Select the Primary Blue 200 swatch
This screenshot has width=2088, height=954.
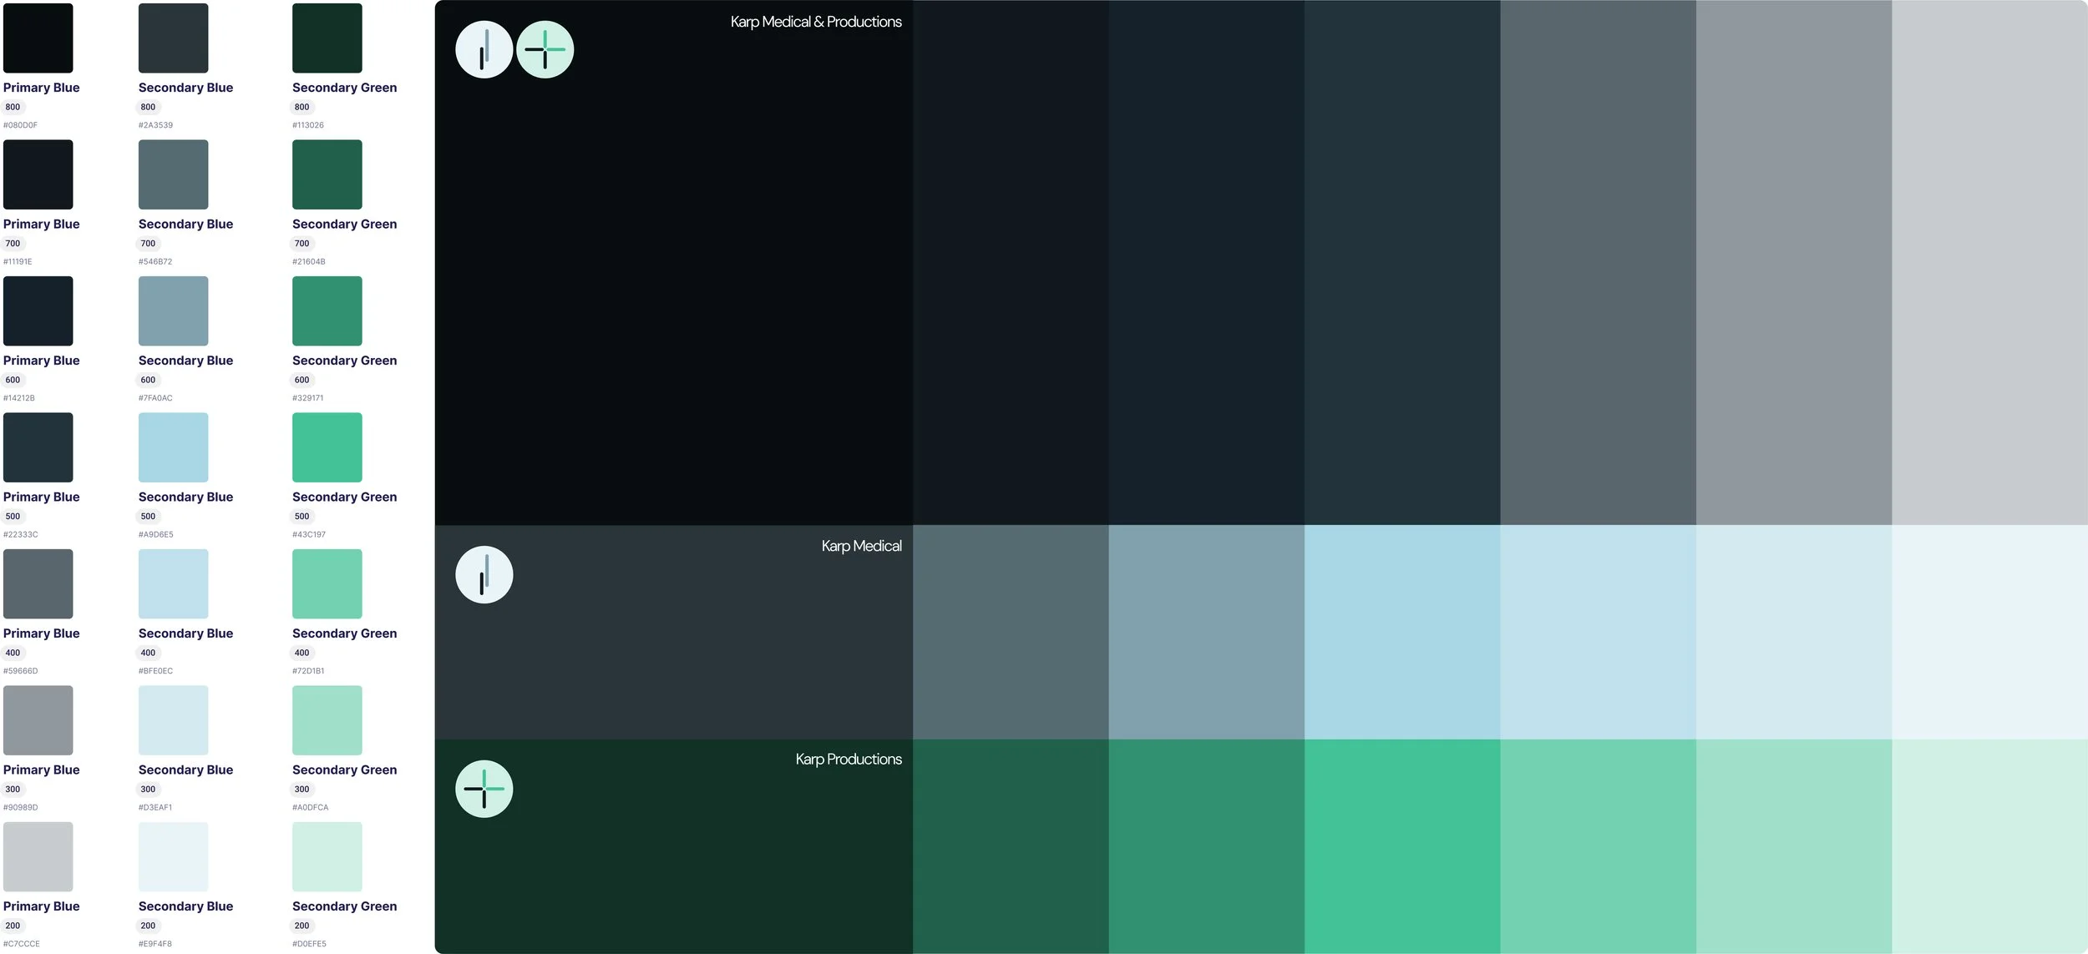point(38,856)
